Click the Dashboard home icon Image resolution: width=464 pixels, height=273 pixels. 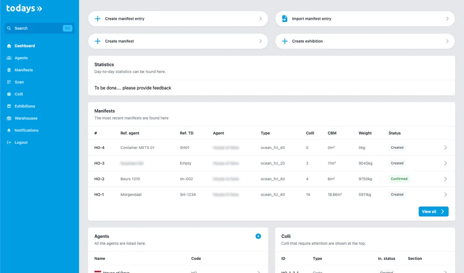(9, 46)
